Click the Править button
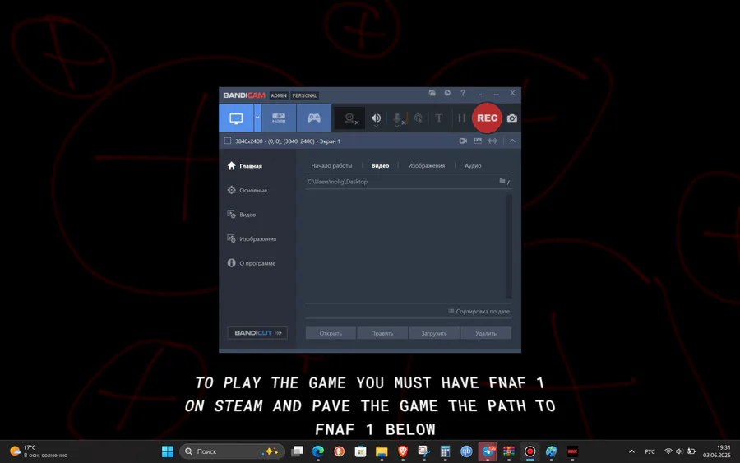 tap(382, 333)
